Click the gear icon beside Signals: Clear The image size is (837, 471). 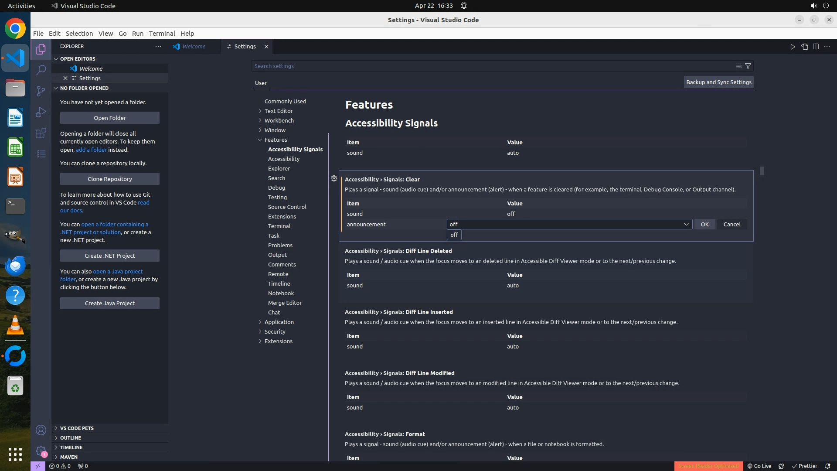click(x=334, y=178)
